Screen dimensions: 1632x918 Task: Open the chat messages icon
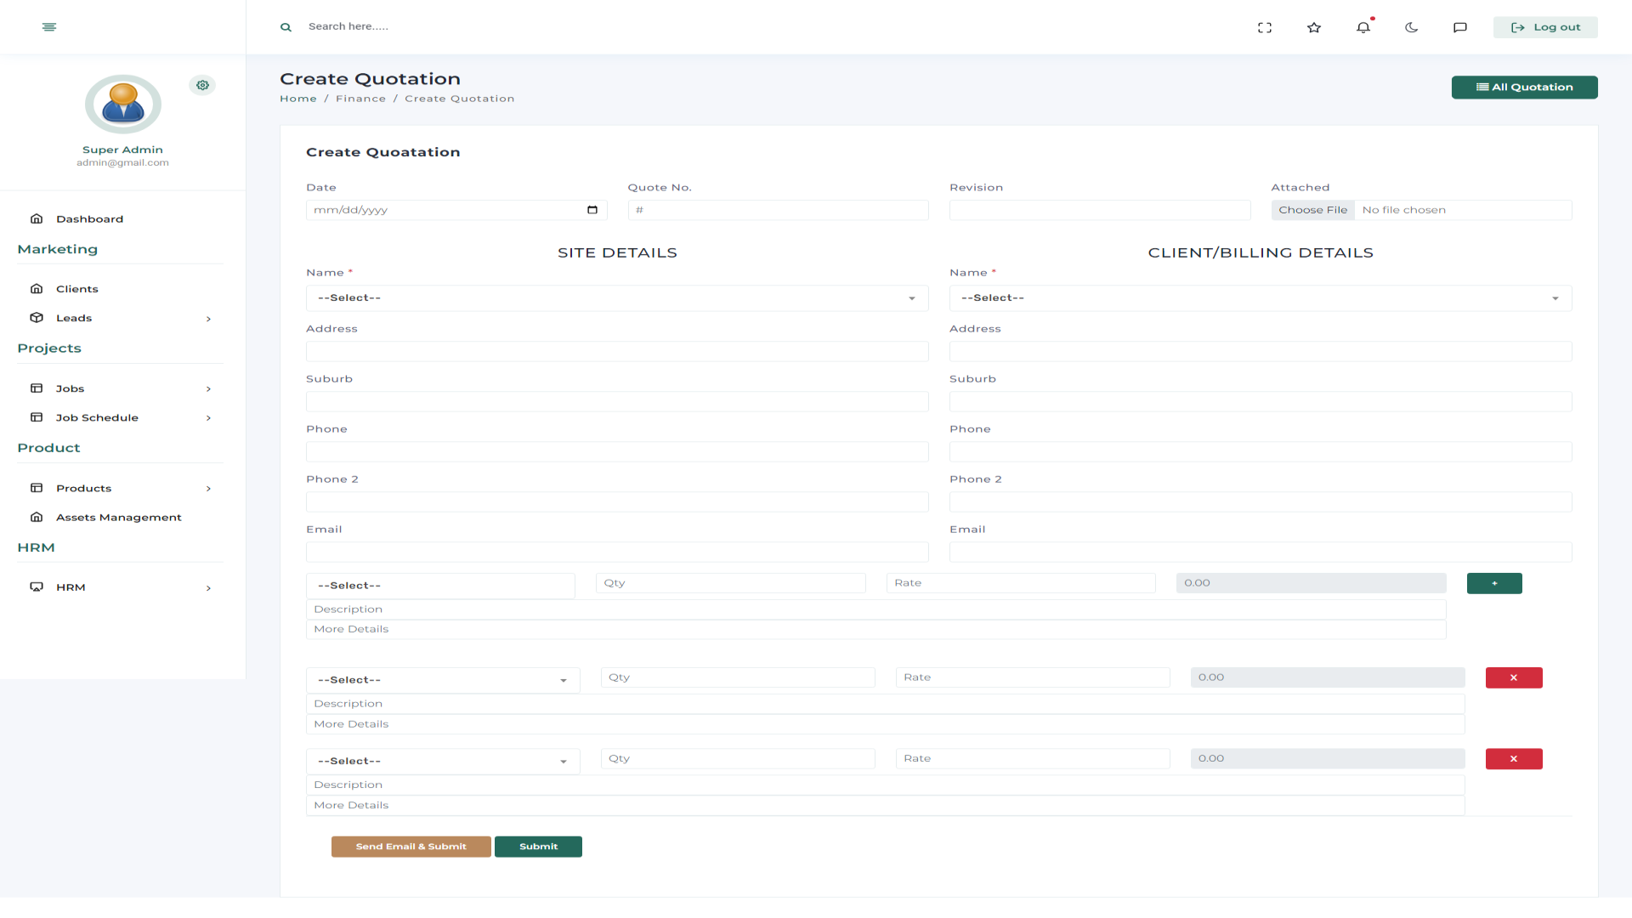[x=1460, y=27]
